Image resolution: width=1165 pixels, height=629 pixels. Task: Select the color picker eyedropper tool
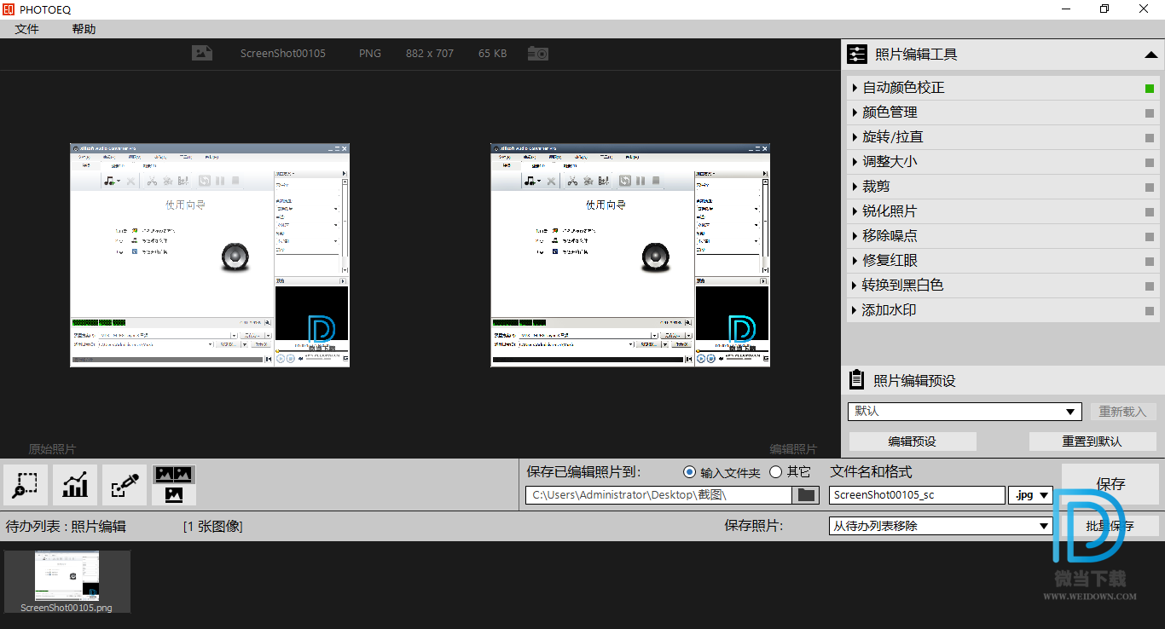tap(125, 485)
